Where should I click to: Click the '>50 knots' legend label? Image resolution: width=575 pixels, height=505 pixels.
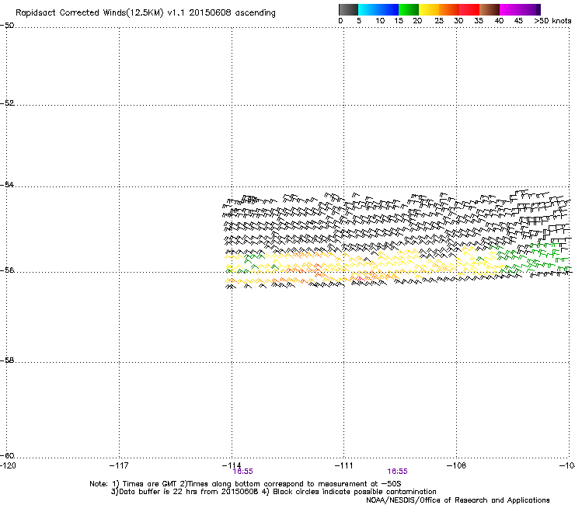552,21
